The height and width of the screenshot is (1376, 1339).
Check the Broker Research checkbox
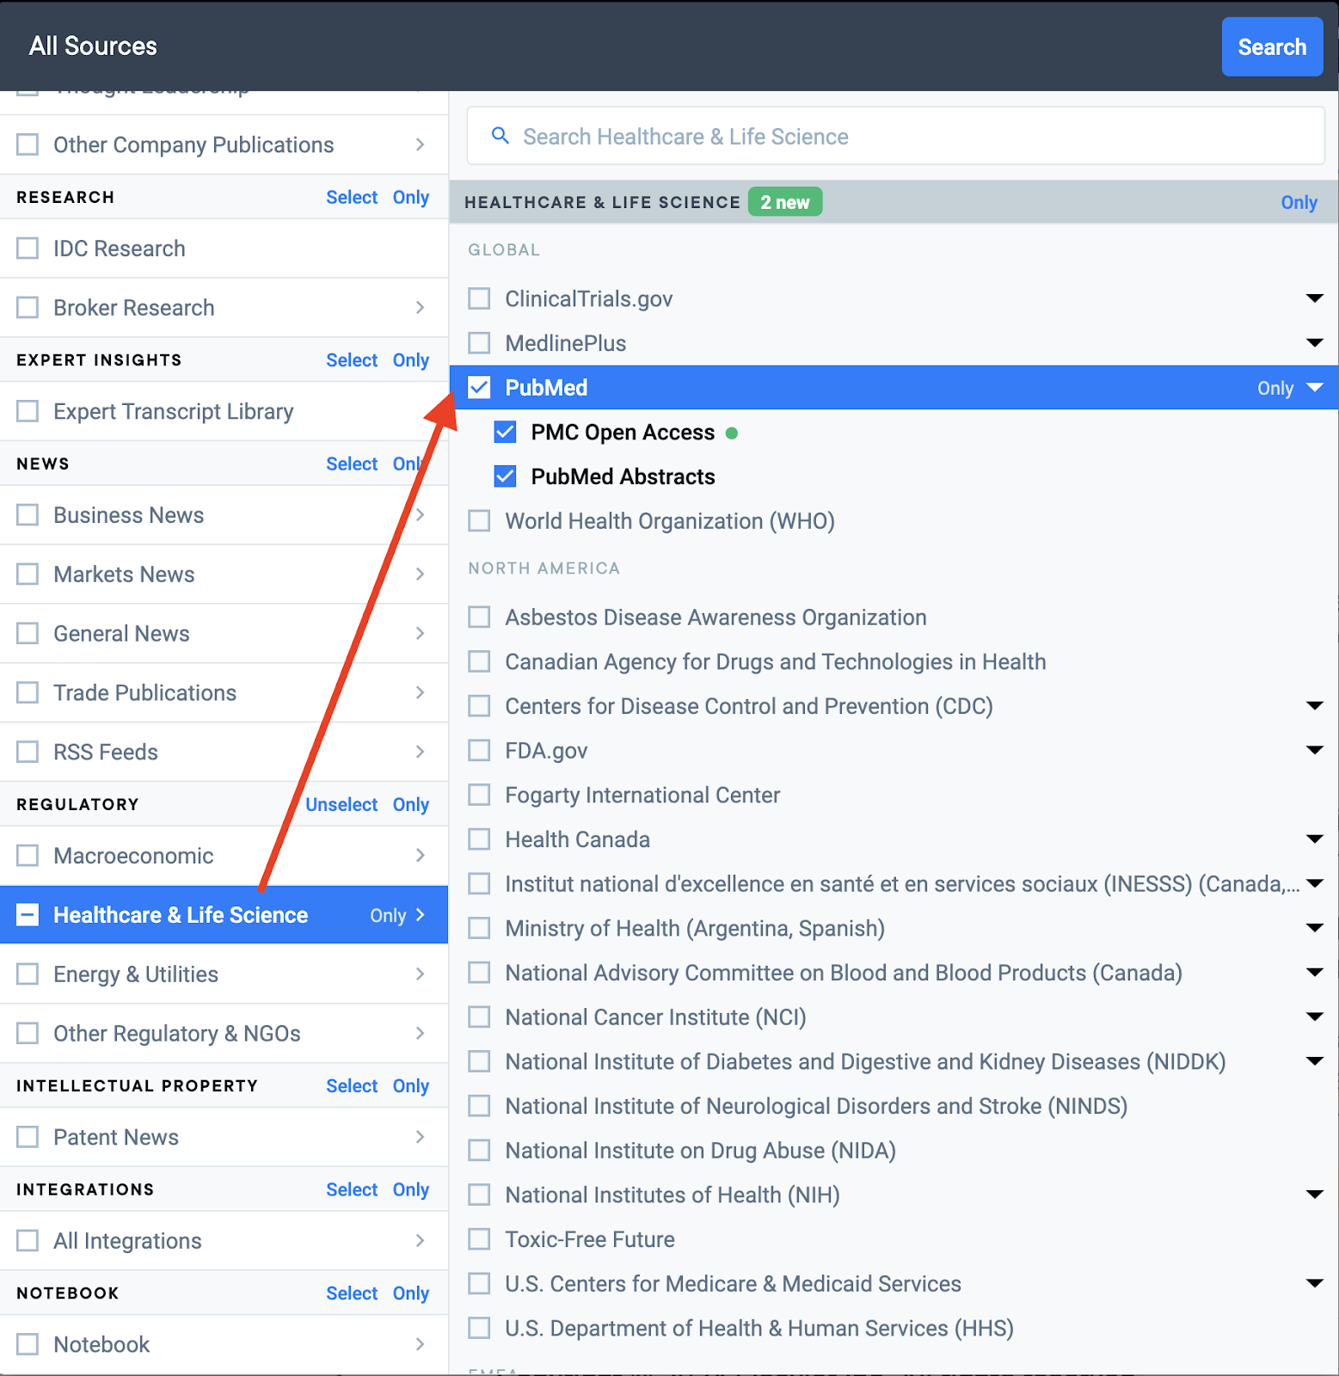[x=28, y=307]
